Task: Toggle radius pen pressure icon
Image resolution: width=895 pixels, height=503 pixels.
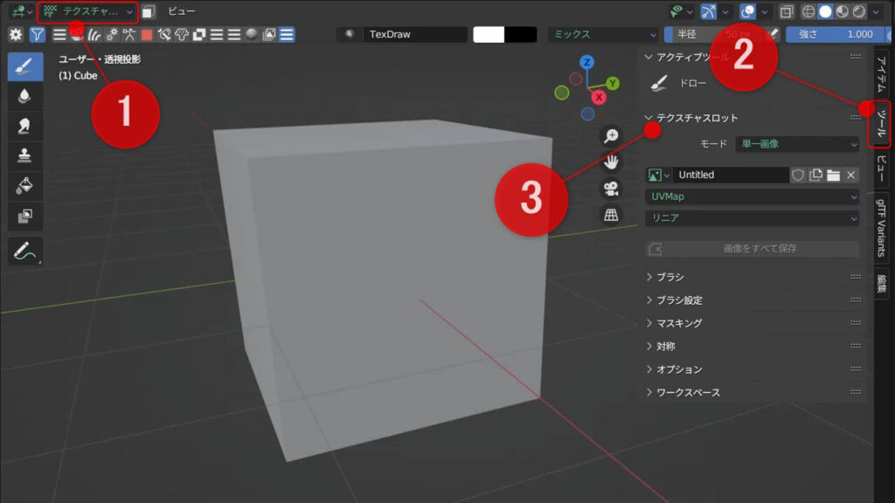Action: 773,34
